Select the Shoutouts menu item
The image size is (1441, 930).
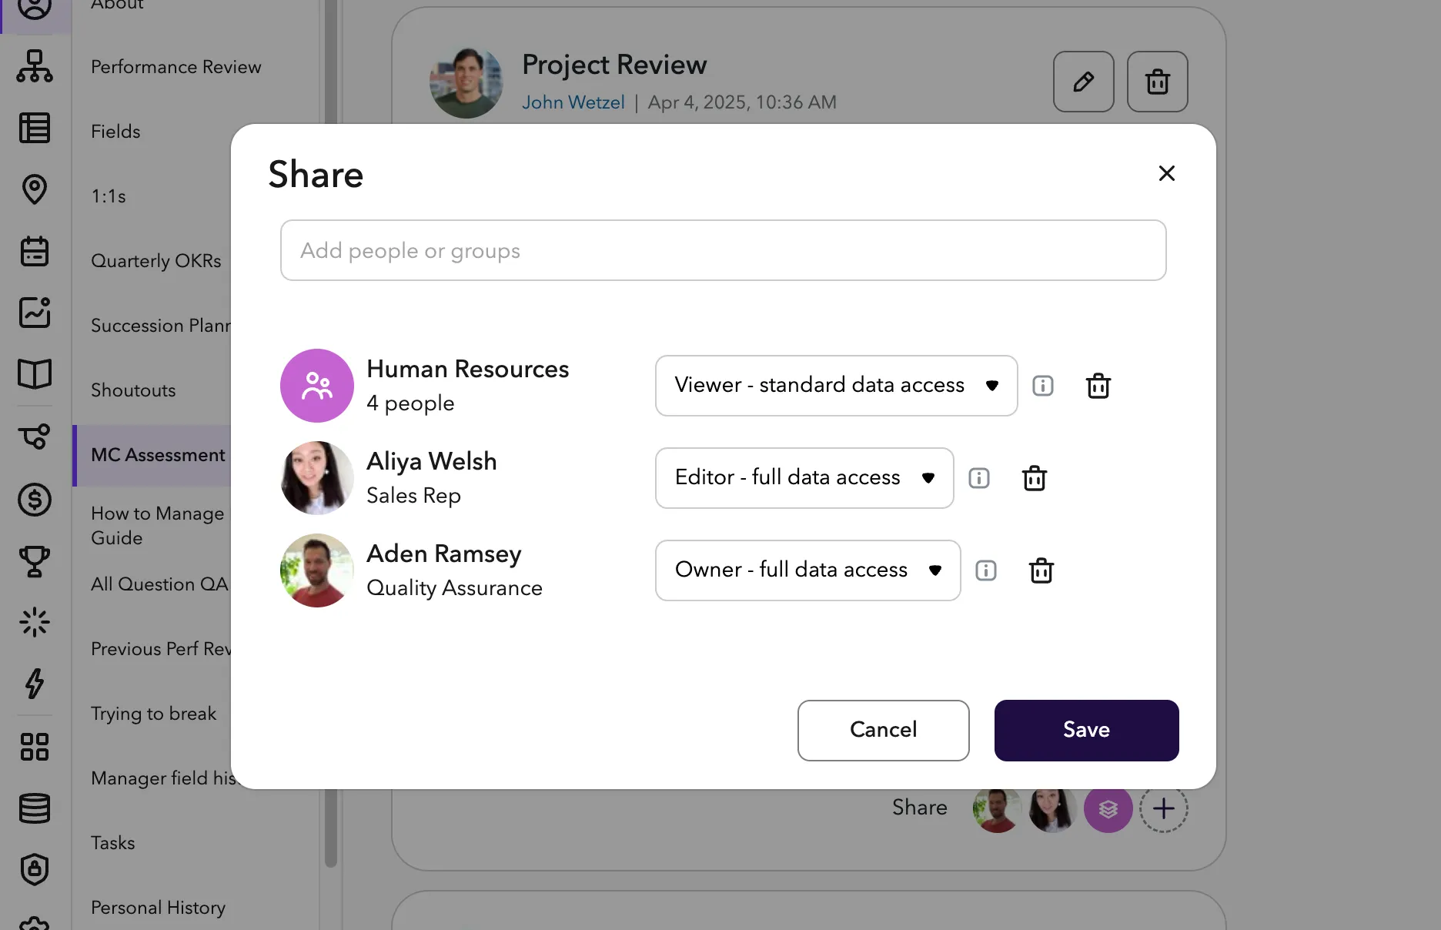(133, 390)
